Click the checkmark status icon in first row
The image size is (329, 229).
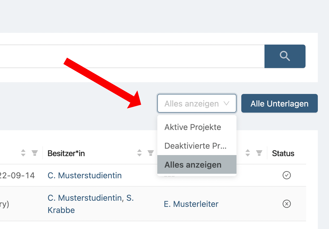click(287, 175)
